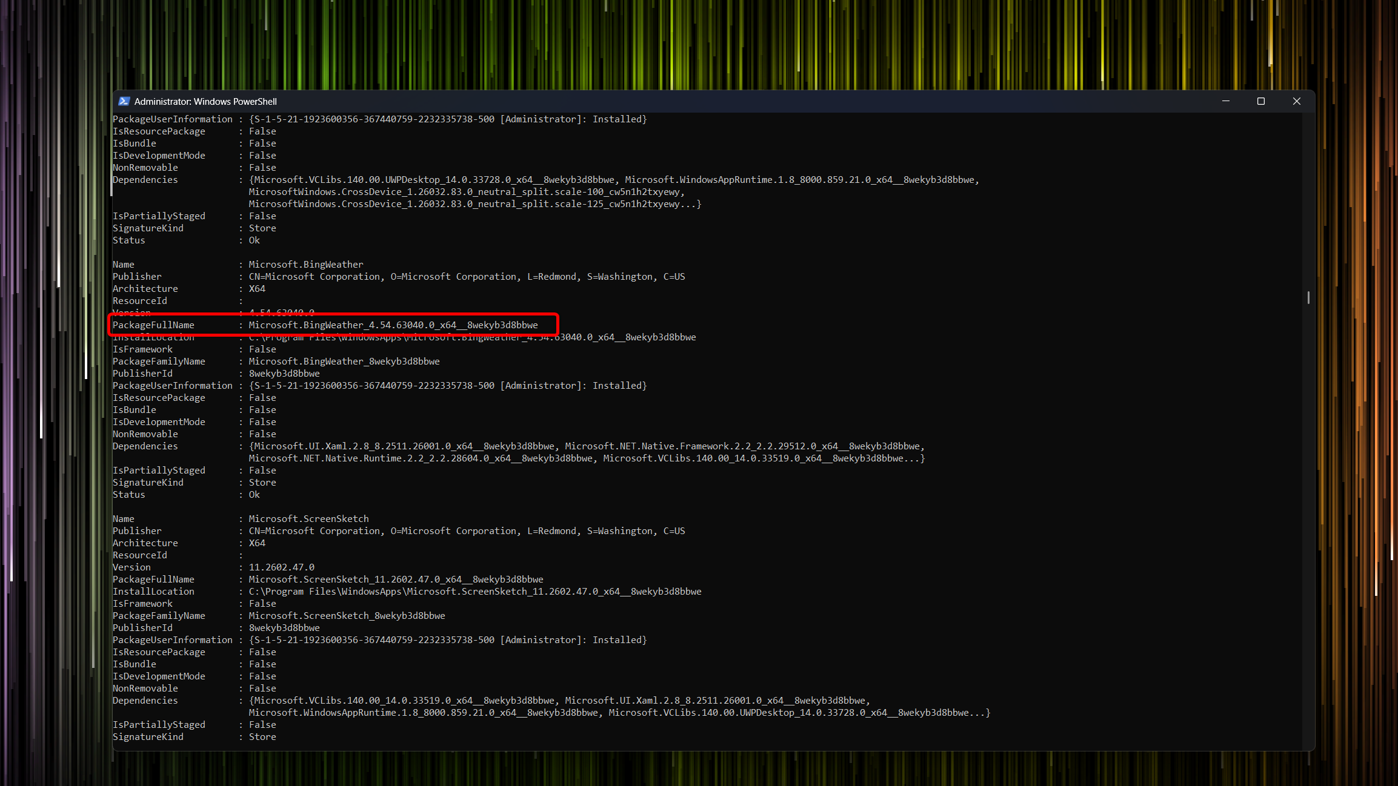Image resolution: width=1398 pixels, height=786 pixels.
Task: Click the VCLibs UWPDesktop dependency line near top
Action: (x=614, y=180)
